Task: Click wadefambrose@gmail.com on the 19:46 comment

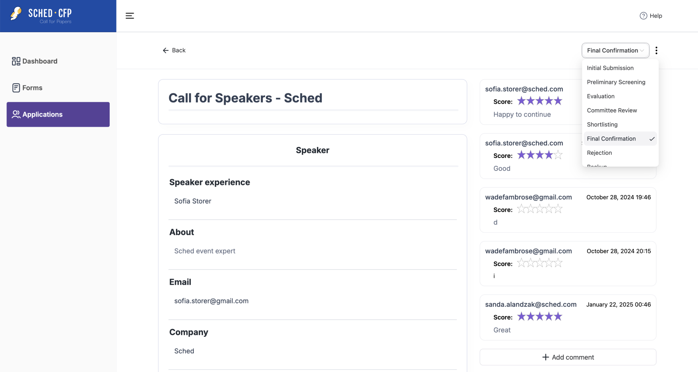Action: coord(528,197)
